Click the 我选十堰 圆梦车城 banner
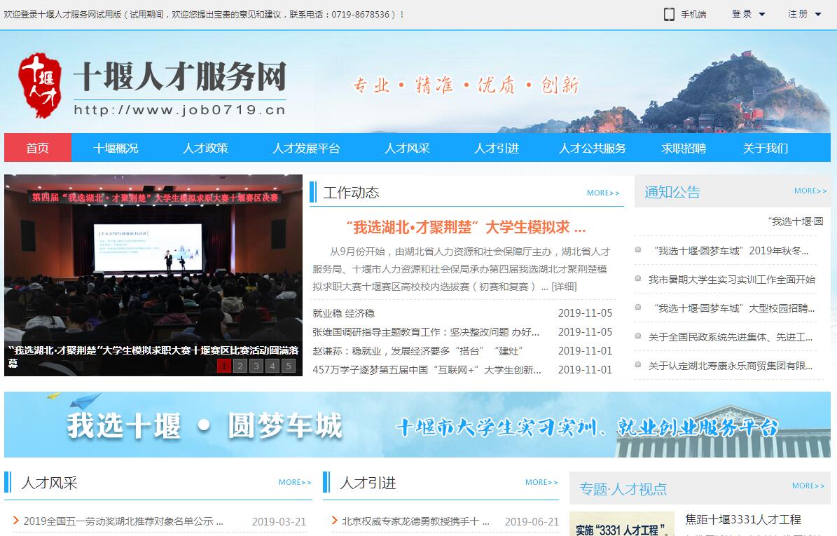 point(417,425)
